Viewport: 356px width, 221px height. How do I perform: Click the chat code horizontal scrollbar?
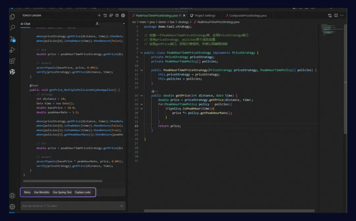click(x=63, y=181)
